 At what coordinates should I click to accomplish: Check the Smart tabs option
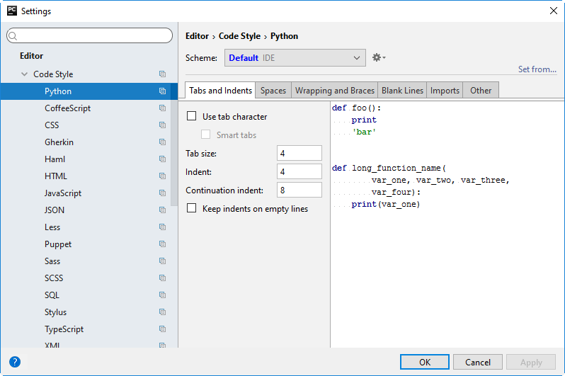click(206, 135)
